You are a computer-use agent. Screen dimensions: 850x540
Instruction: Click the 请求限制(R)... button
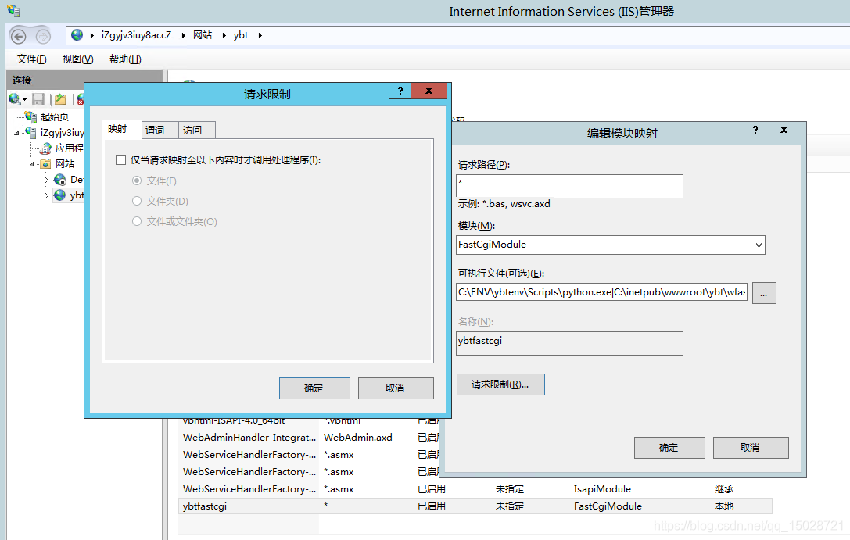[x=500, y=384]
